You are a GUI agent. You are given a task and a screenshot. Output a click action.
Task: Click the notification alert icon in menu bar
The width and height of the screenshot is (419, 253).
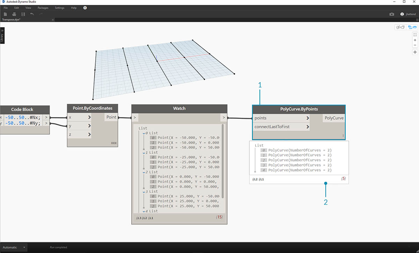(85, 8)
